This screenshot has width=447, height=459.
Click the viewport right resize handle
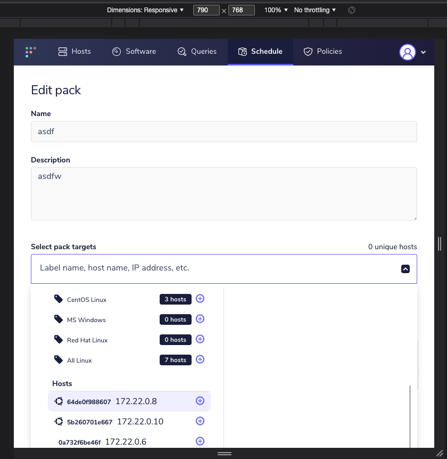tap(440, 243)
